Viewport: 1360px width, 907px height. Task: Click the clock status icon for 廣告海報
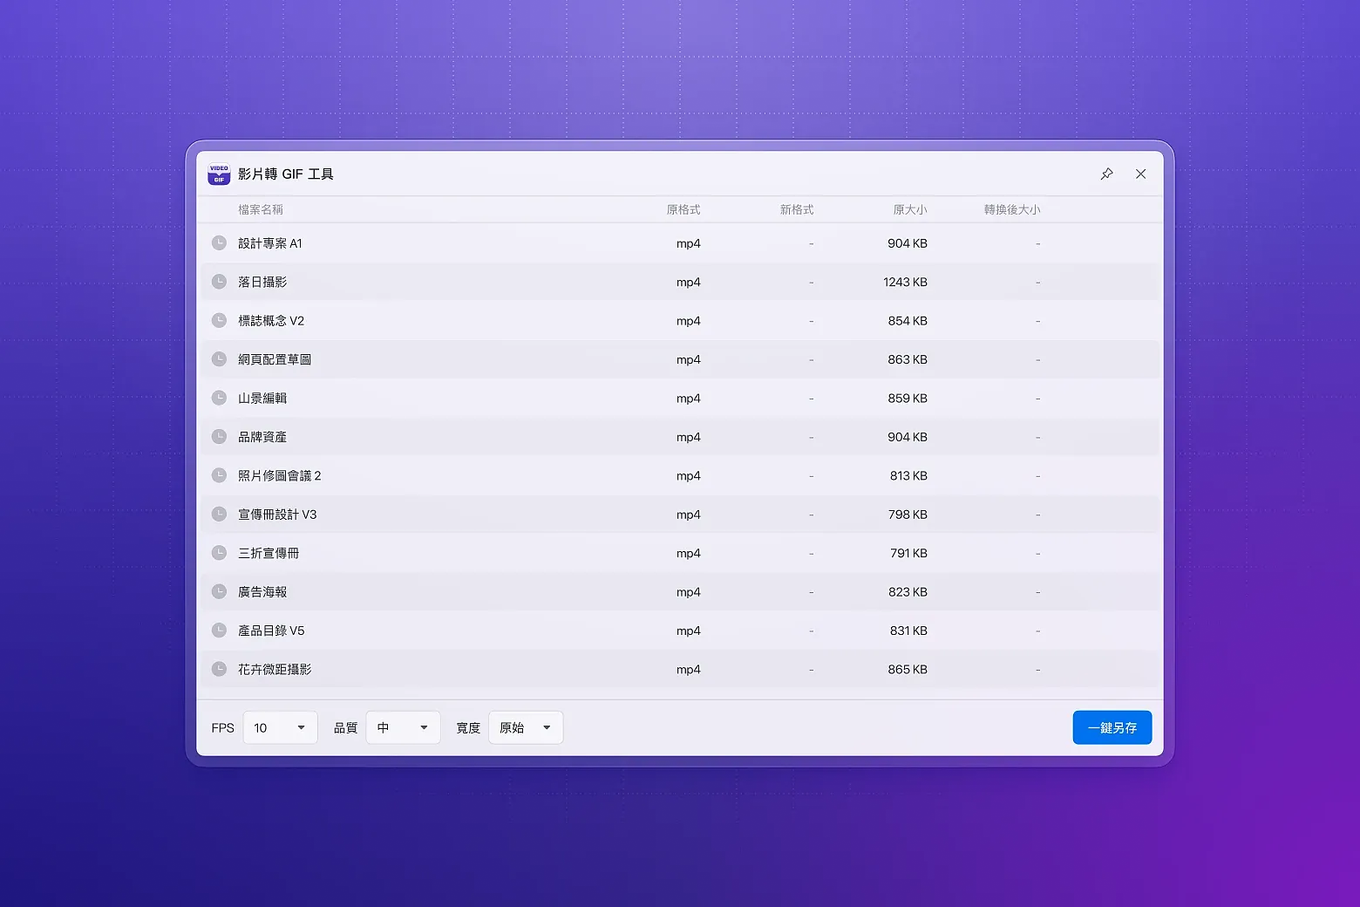(x=220, y=591)
